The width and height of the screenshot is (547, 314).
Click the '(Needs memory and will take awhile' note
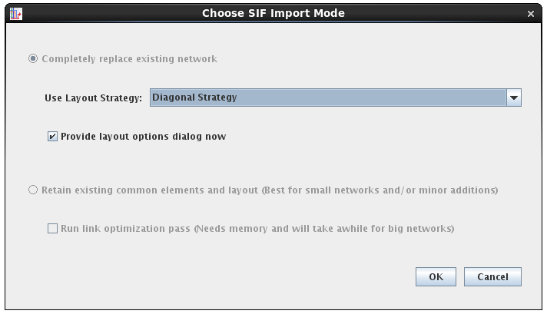pyautogui.click(x=323, y=228)
